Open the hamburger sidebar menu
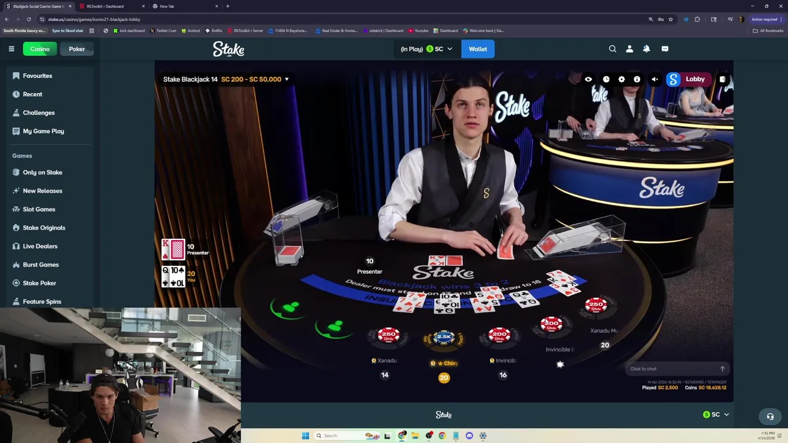Screen dimensions: 788x443 pyautogui.click(x=11, y=49)
